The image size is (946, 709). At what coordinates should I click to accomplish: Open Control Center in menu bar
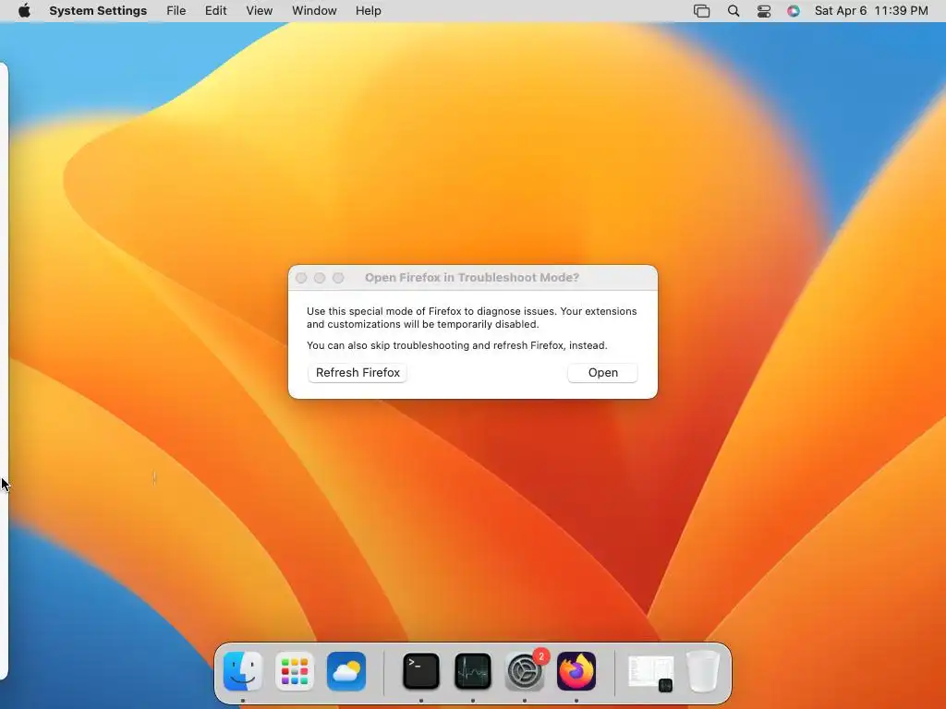point(764,11)
